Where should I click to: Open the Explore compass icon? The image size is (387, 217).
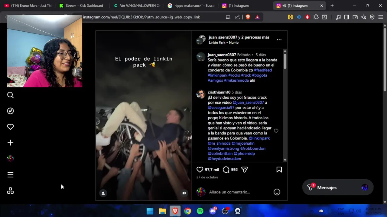pos(10,111)
